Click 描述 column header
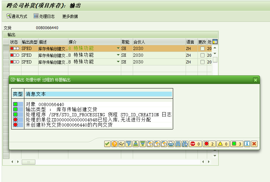The height and width of the screenshot is (182, 270). (53, 42)
